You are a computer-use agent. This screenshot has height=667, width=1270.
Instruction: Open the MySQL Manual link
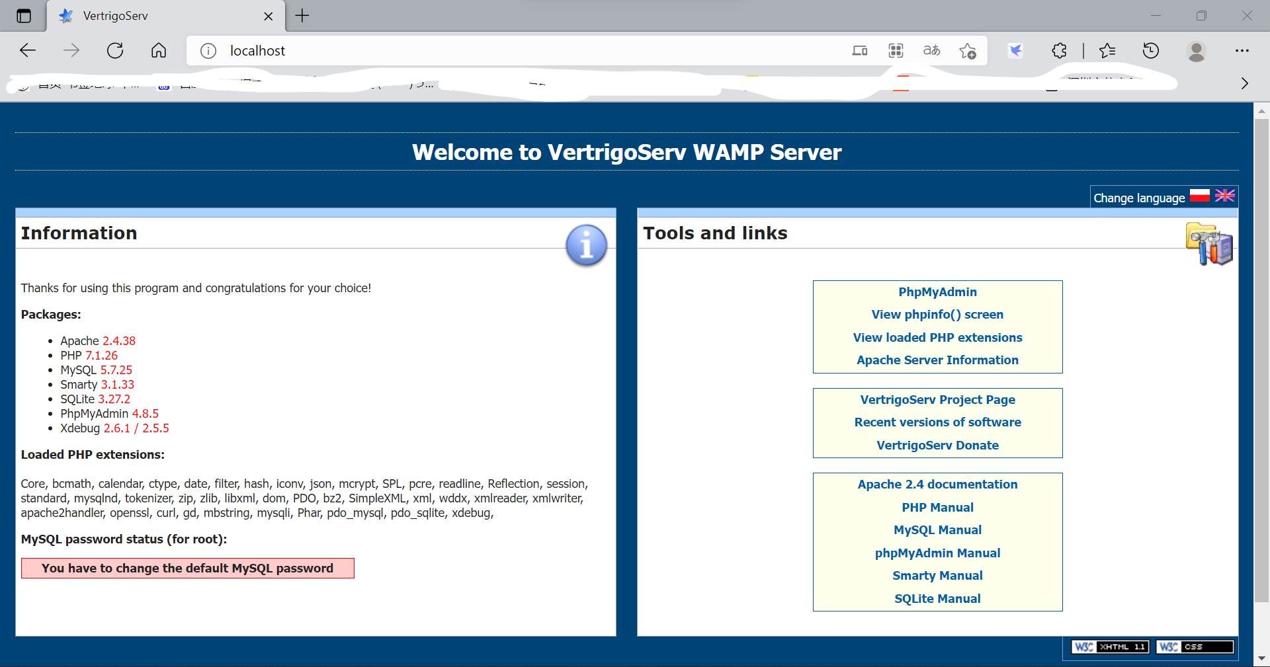[937, 530]
